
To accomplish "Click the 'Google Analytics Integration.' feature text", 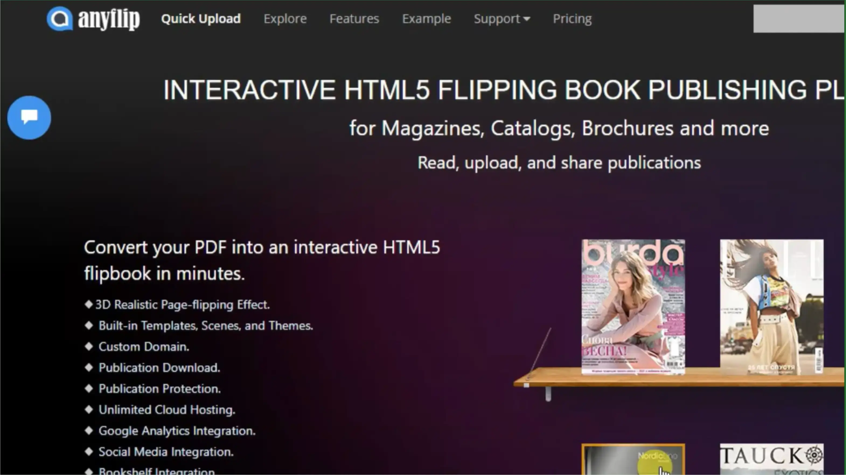I will [x=177, y=431].
